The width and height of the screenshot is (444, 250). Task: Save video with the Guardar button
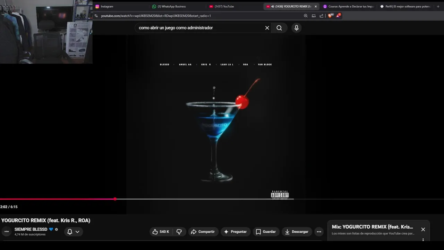(x=266, y=232)
